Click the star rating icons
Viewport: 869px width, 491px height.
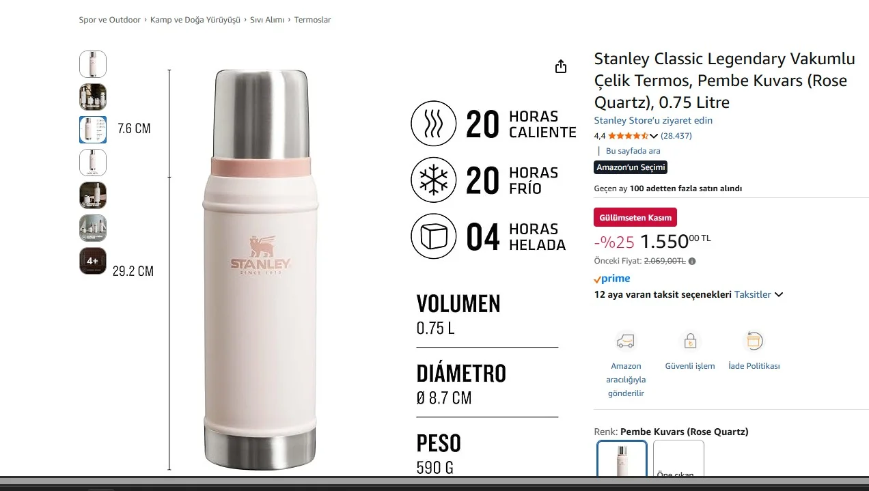[628, 136]
